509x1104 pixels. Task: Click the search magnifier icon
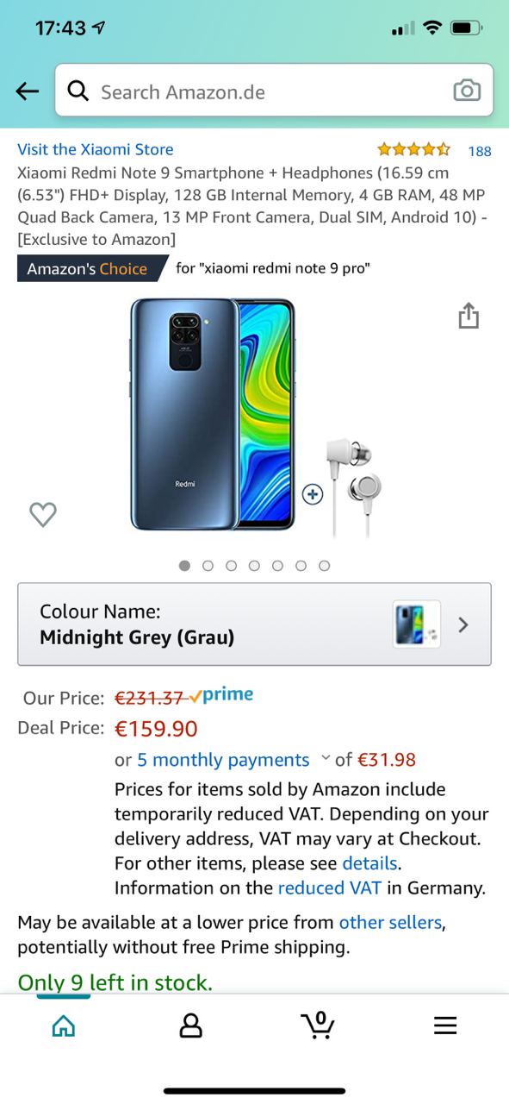[78, 91]
